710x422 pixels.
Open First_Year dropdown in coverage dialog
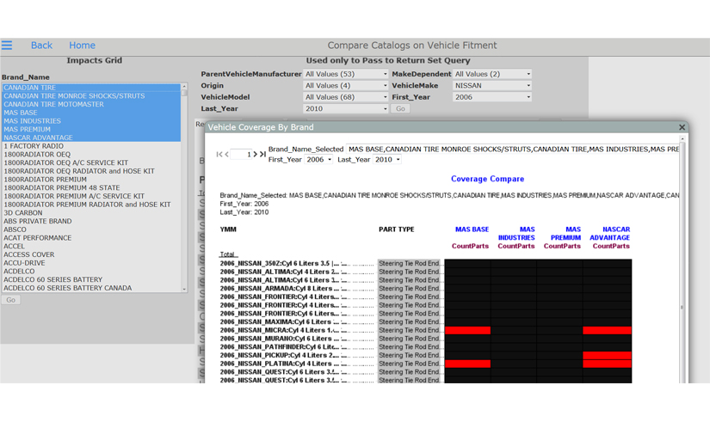[x=318, y=160]
